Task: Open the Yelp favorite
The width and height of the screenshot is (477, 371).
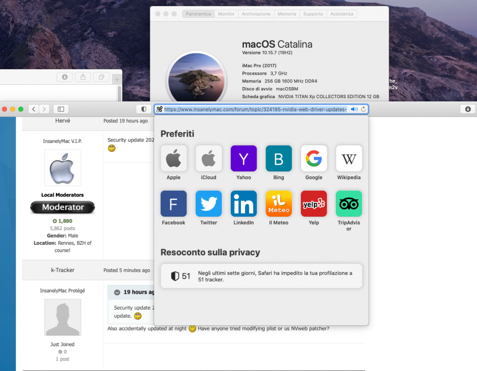Action: click(x=314, y=203)
